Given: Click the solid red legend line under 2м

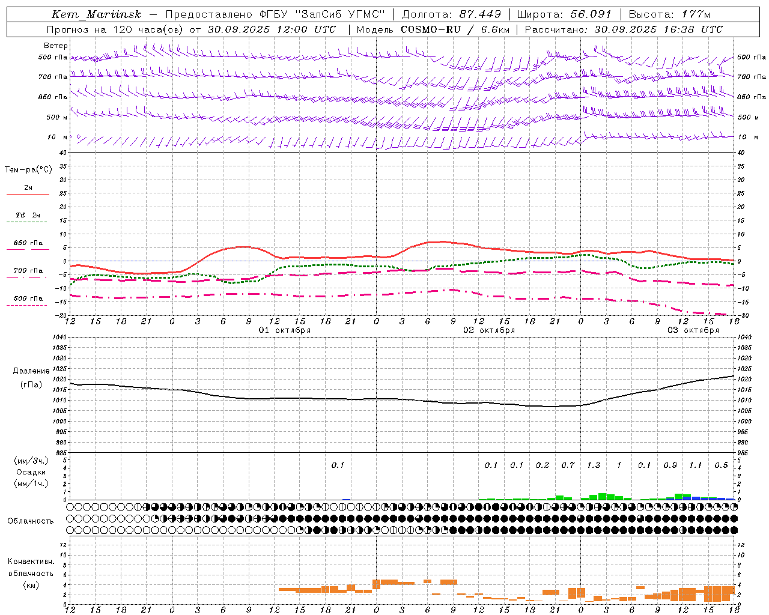Looking at the screenshot, I should click(28, 194).
